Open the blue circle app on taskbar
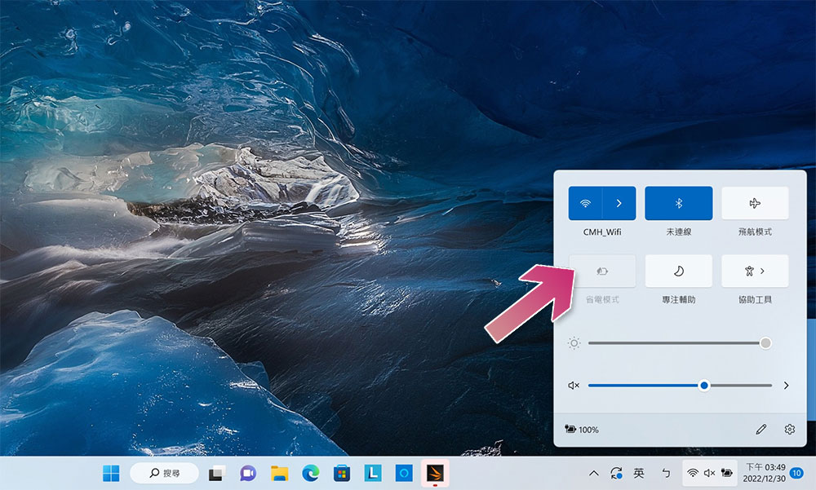Screen dimensions: 816x490 pyautogui.click(x=404, y=474)
